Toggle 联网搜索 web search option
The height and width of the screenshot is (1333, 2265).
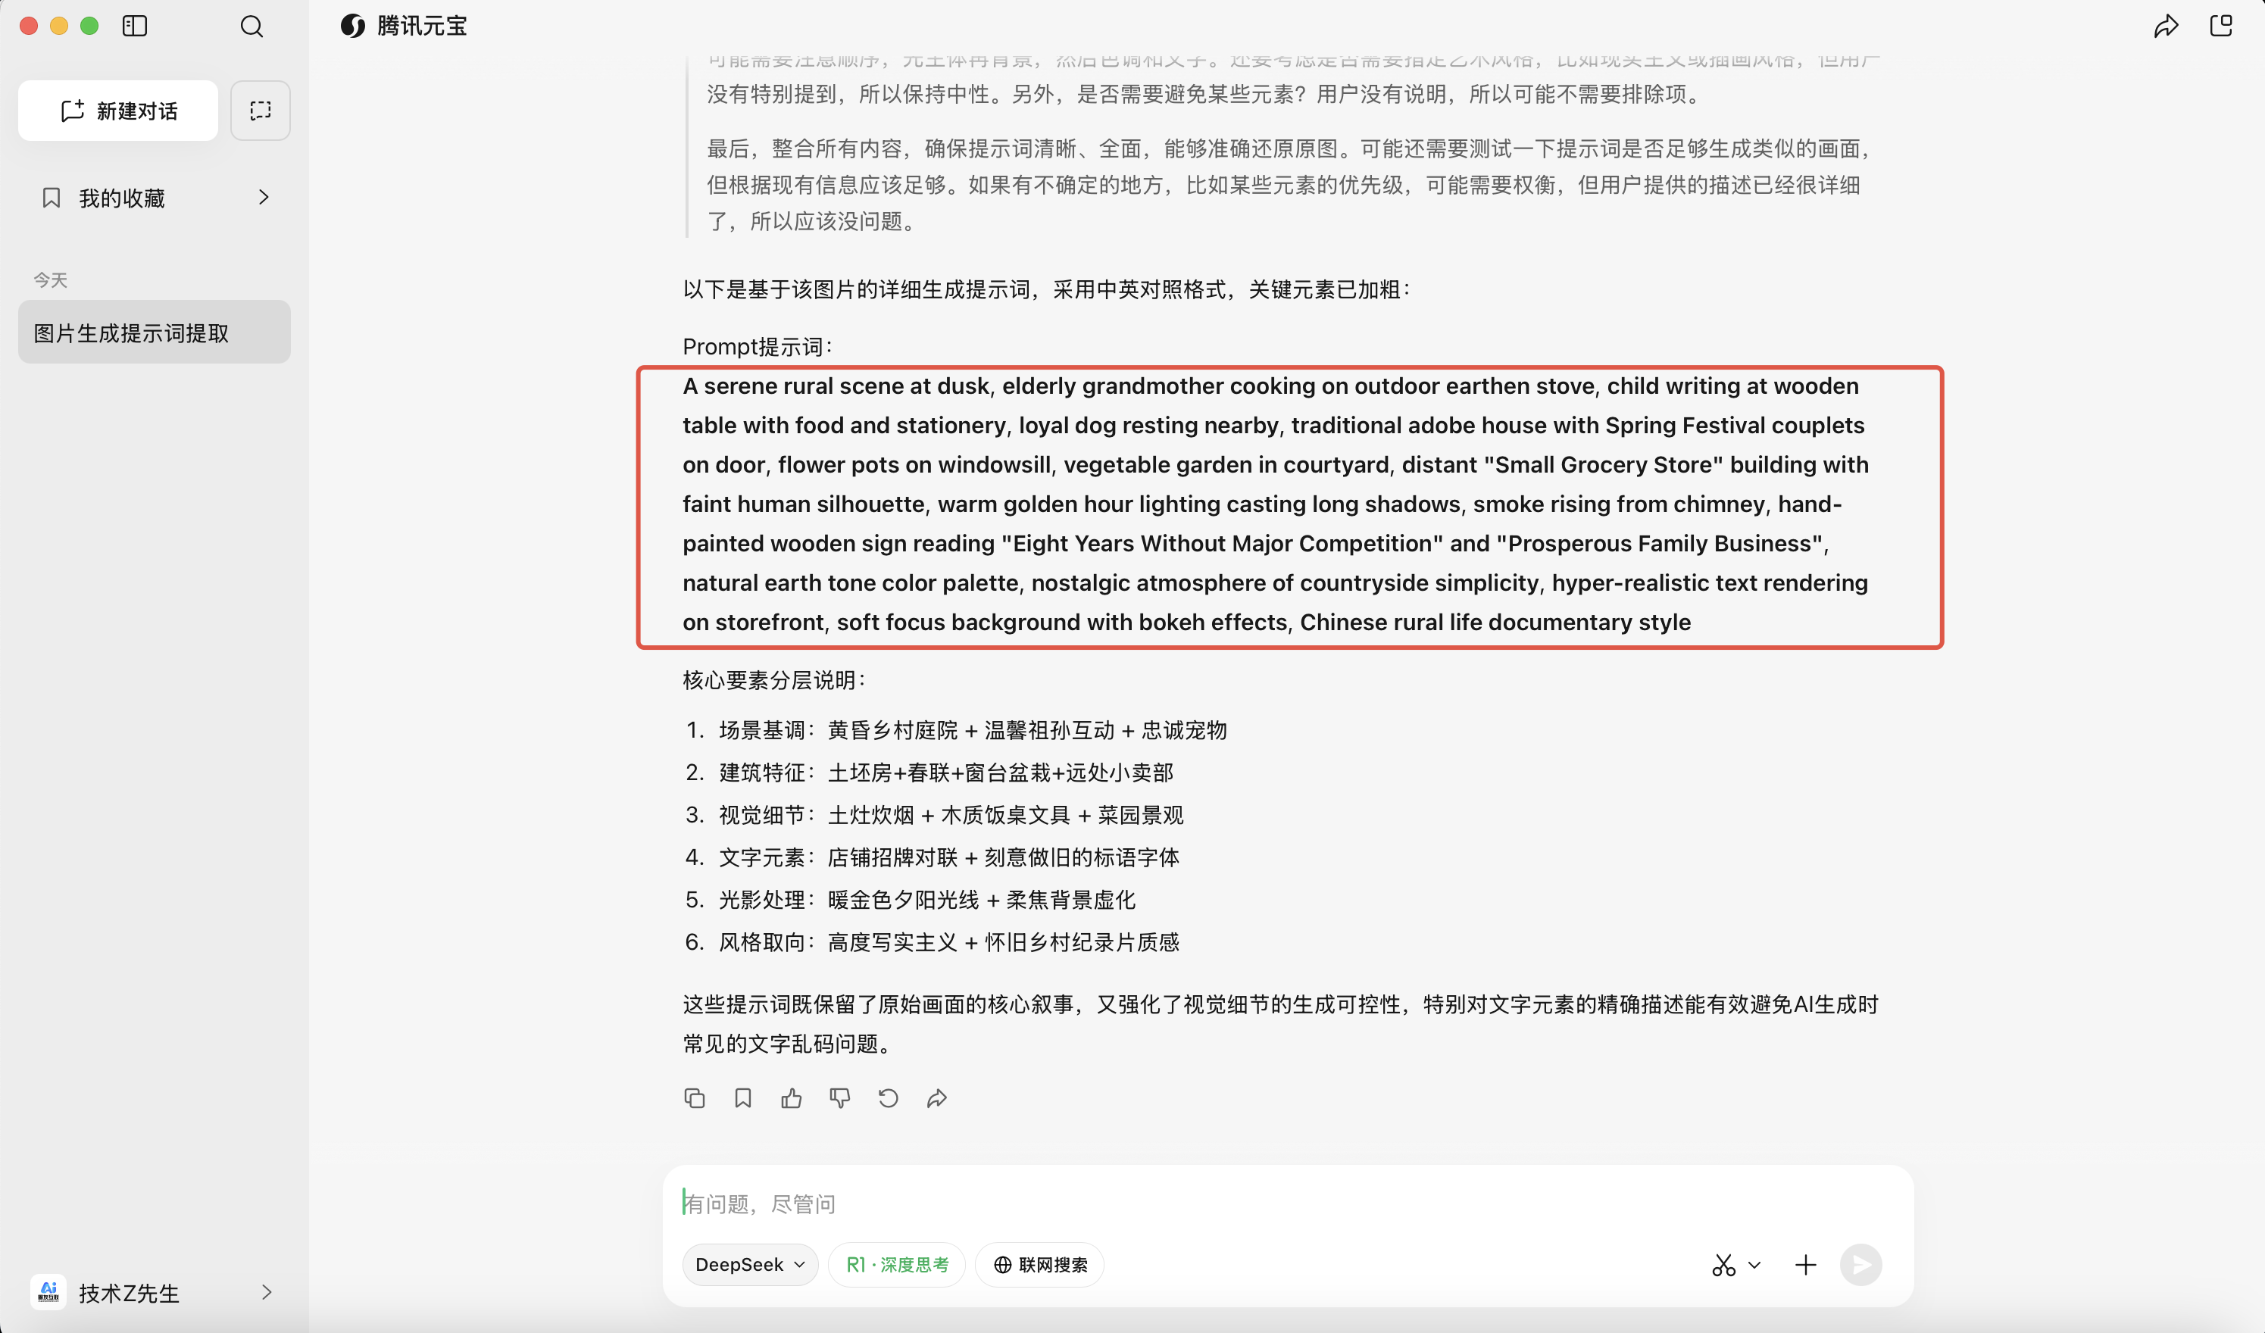(x=1040, y=1265)
